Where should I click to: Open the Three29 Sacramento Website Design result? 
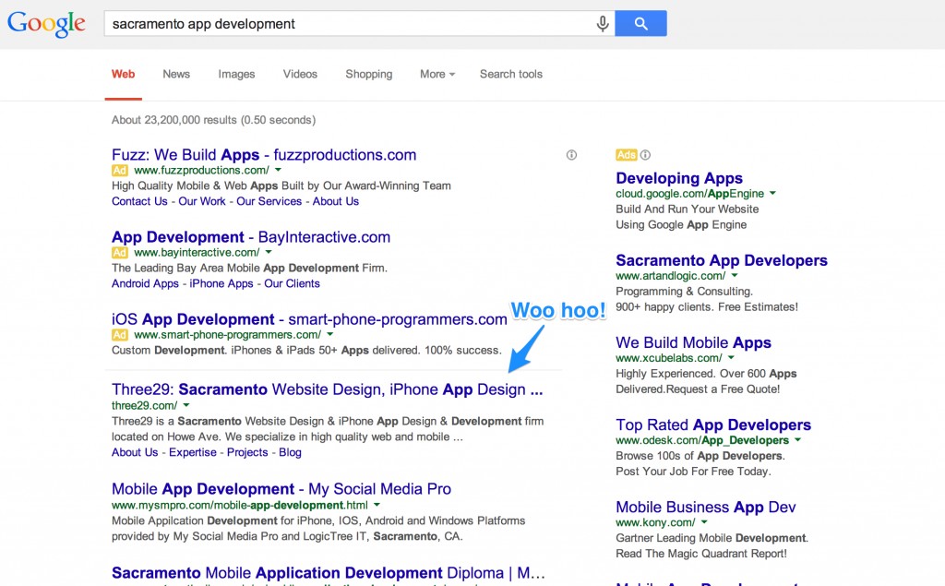326,389
